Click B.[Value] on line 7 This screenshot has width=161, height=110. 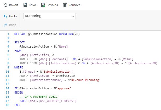pyautogui.click(x=125, y=59)
